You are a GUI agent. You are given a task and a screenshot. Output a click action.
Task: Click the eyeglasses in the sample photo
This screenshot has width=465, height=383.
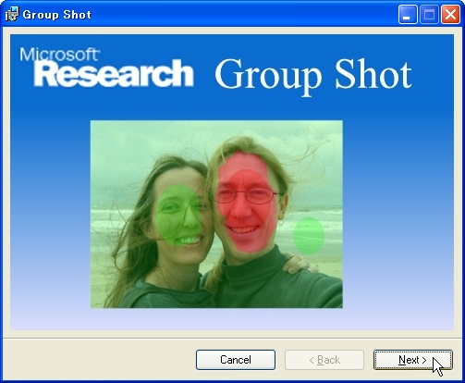(x=246, y=196)
